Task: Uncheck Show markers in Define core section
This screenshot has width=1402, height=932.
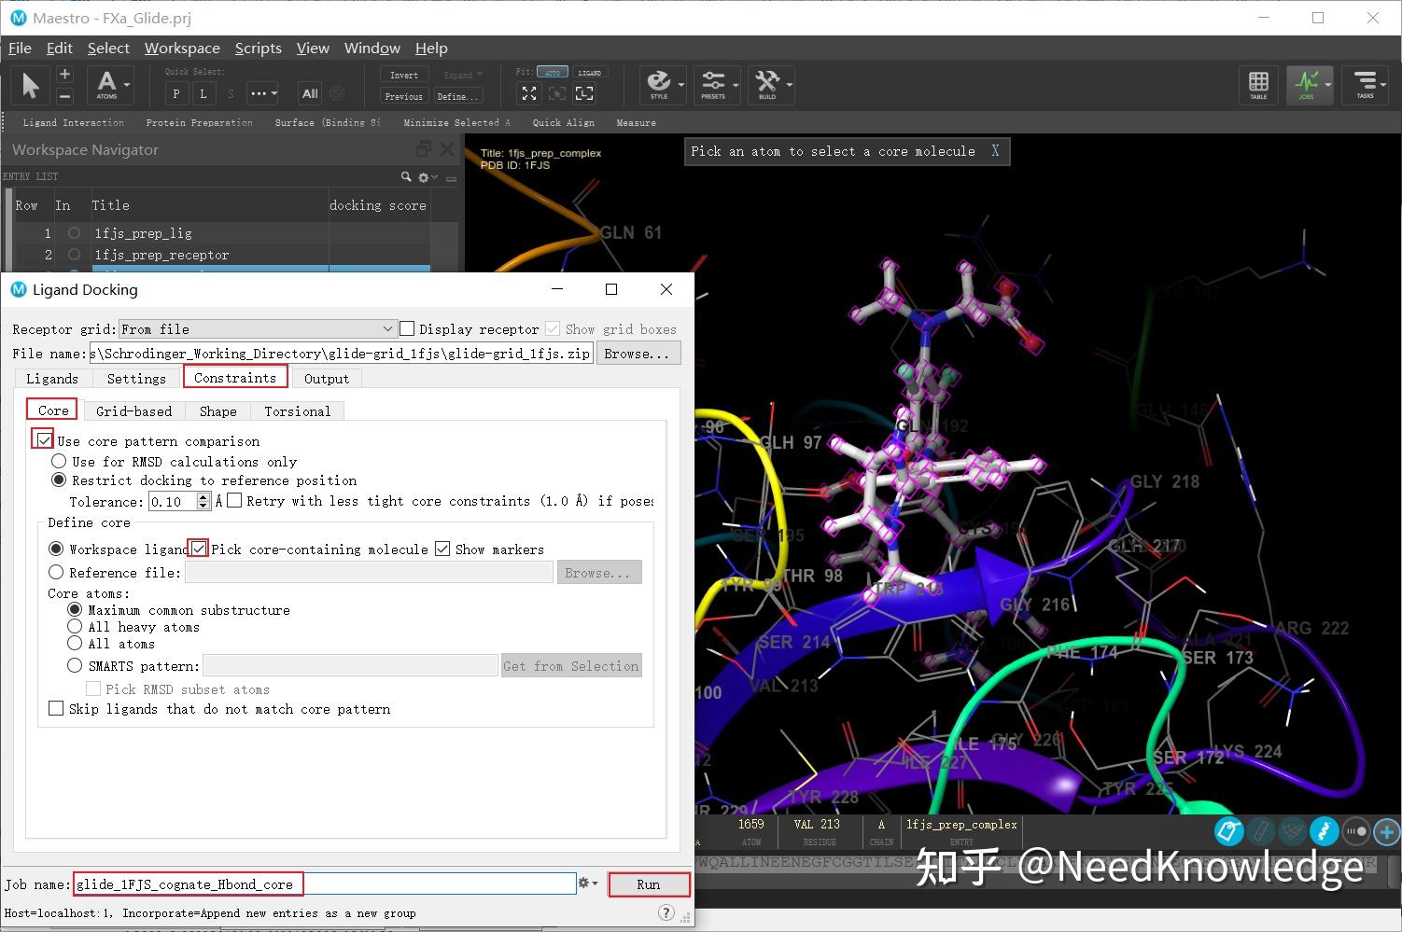Action: click(x=442, y=549)
